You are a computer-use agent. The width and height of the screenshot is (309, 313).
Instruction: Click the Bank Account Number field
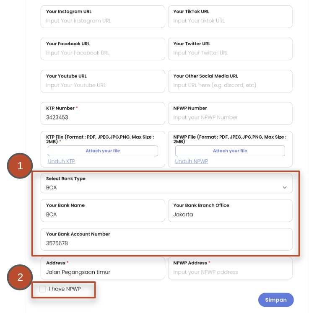(x=166, y=243)
